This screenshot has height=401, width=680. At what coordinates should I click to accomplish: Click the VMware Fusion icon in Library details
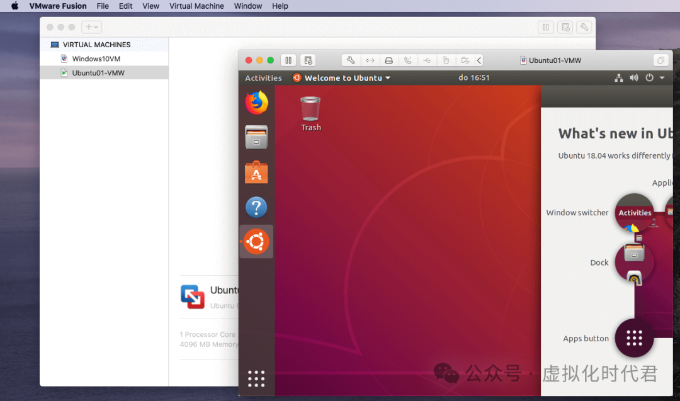pos(193,297)
